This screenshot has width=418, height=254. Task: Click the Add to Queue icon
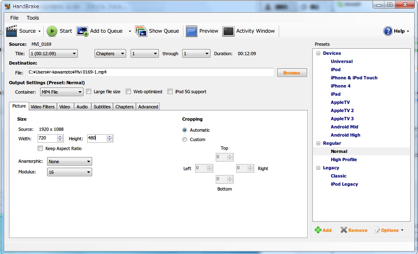(82, 31)
